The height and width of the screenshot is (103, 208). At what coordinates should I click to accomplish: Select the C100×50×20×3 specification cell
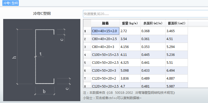pos(105,71)
